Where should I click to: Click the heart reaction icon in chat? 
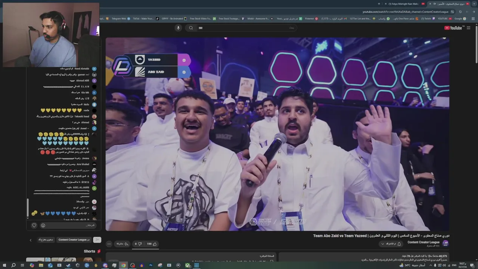point(34,225)
